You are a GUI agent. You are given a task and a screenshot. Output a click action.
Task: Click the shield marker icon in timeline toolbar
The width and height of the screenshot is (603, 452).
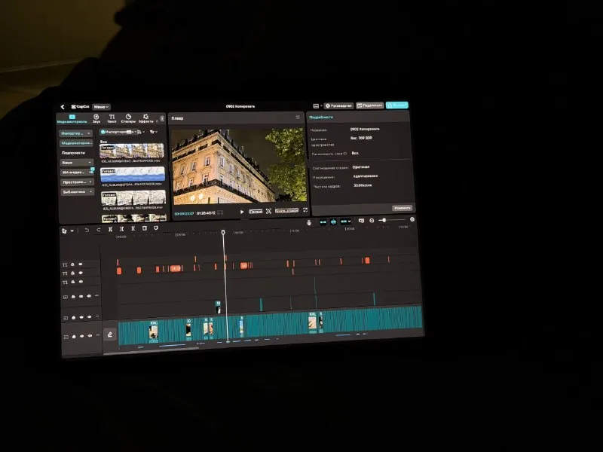(156, 228)
